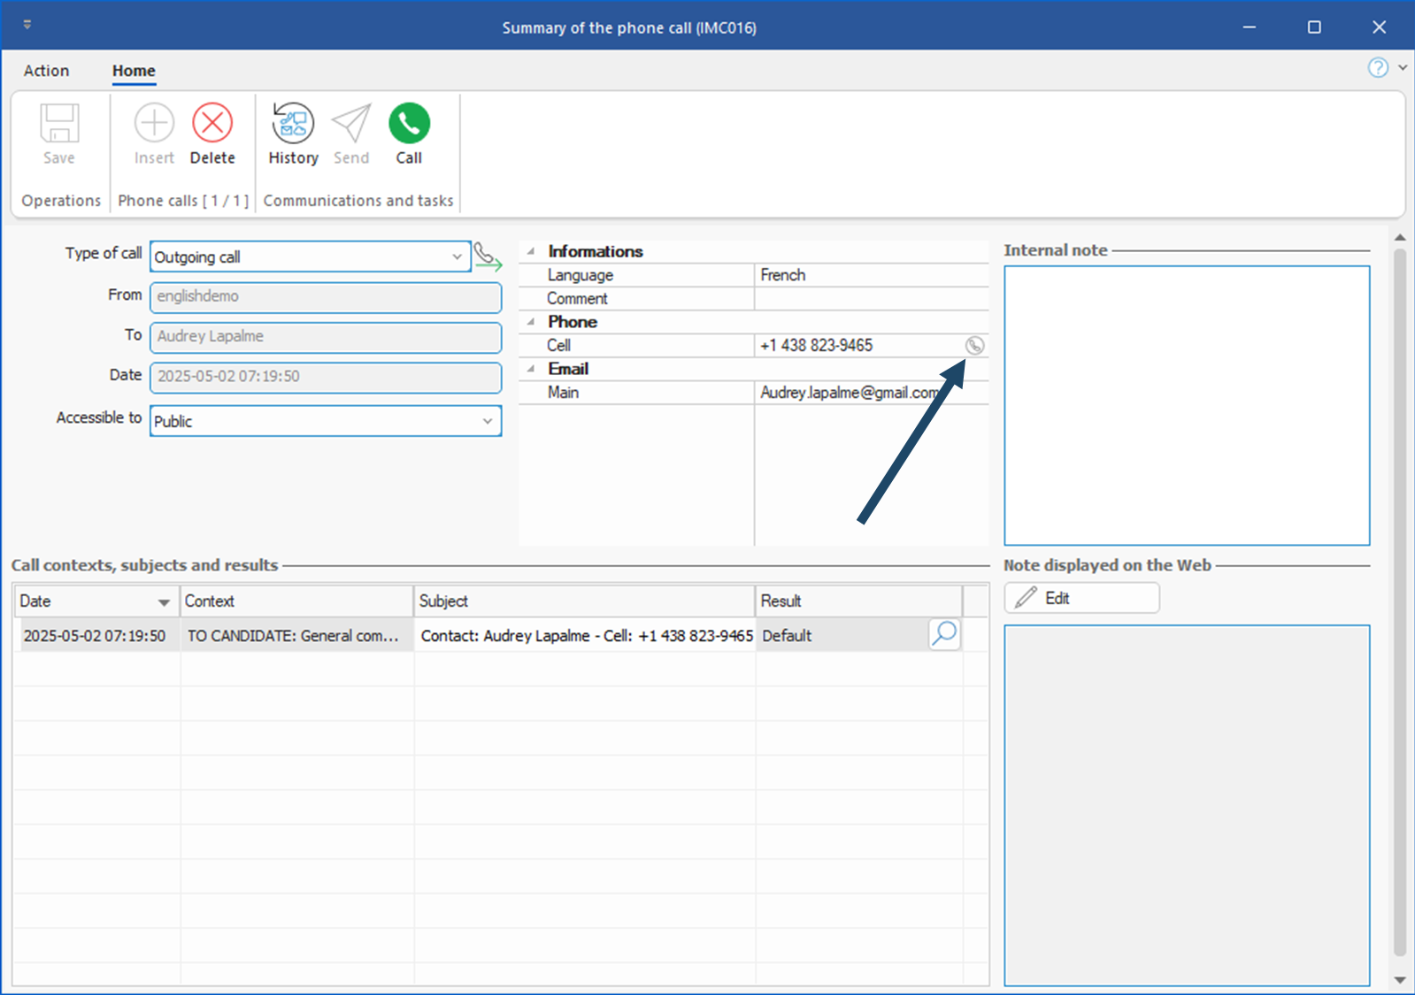Viewport: 1415px width, 995px height.
Task: Delete the current phone call
Action: coord(212,124)
